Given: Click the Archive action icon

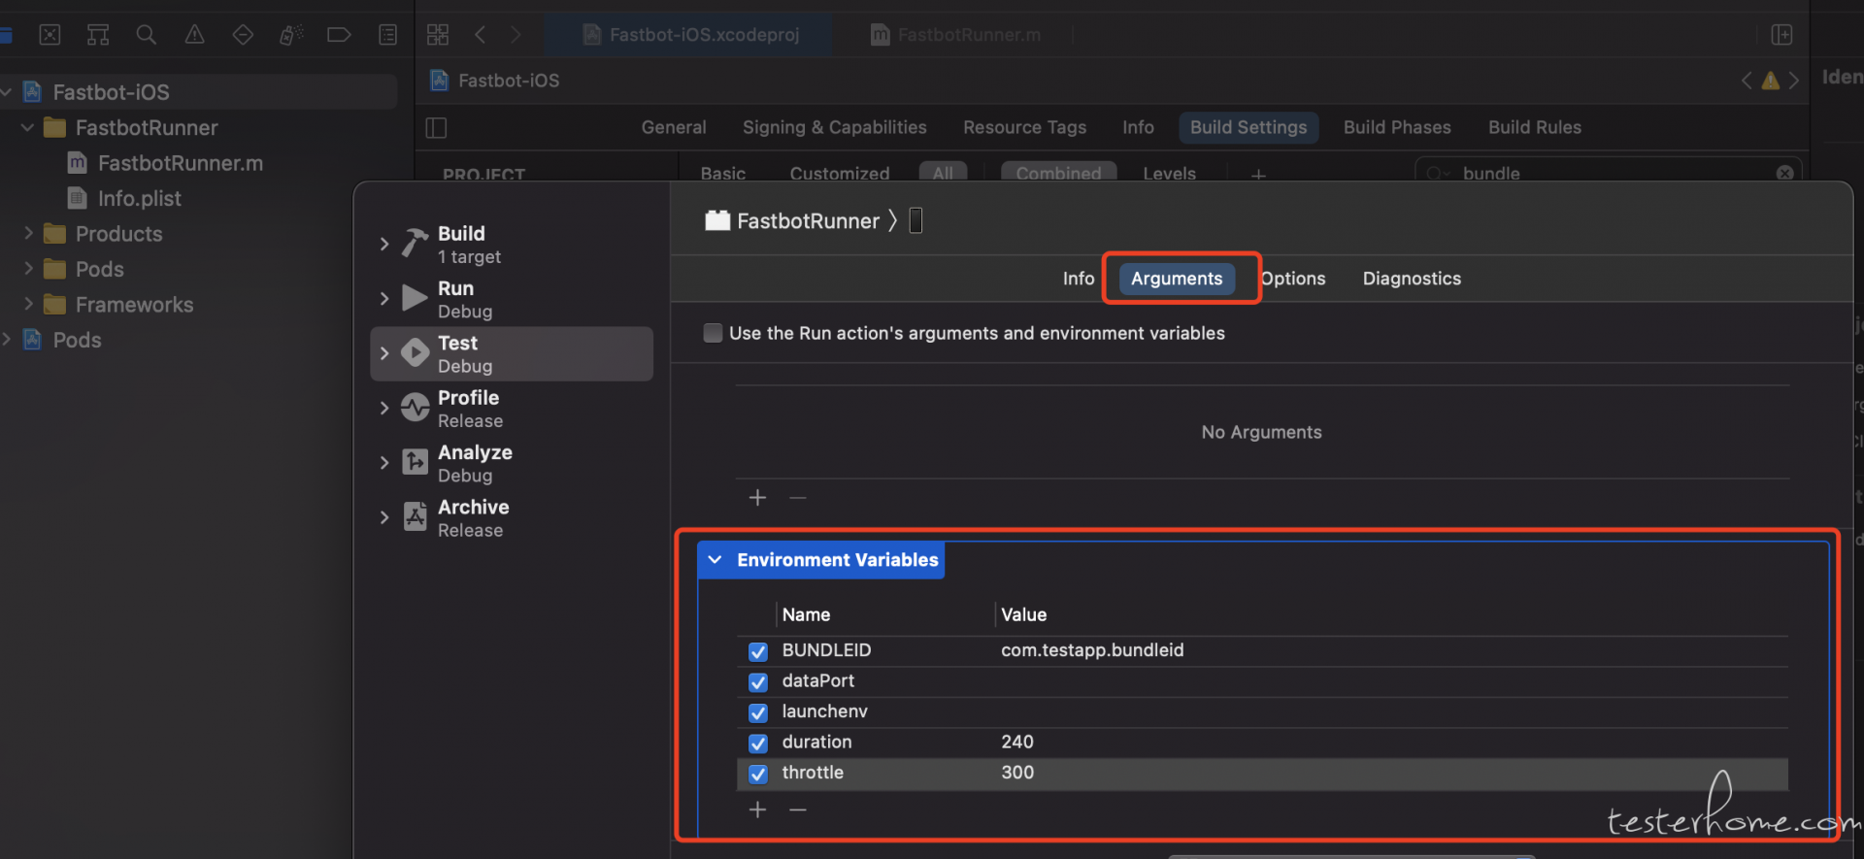Looking at the screenshot, I should click(416, 516).
